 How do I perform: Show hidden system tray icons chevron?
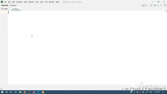[134, 92]
